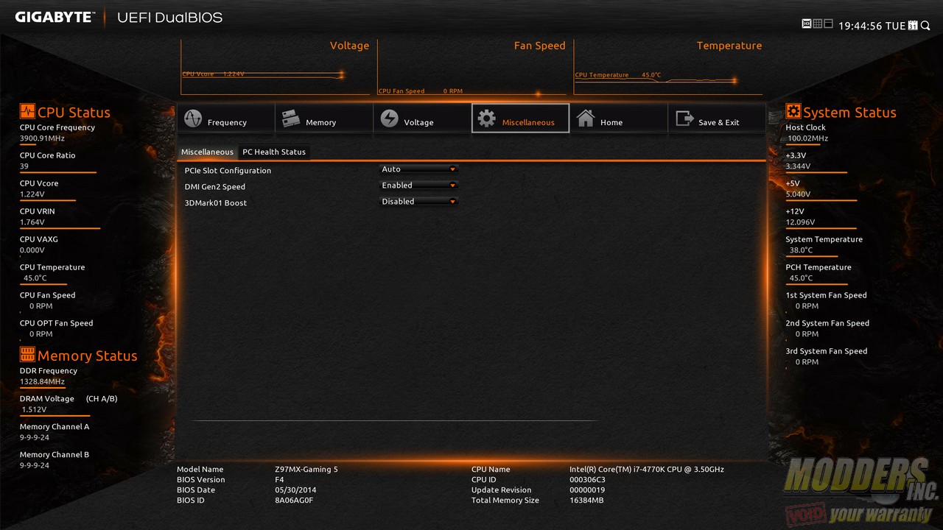
Task: Switch to the Memory tab
Action: pos(323,119)
